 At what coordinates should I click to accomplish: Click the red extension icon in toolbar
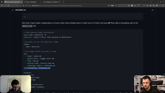[138, 5]
